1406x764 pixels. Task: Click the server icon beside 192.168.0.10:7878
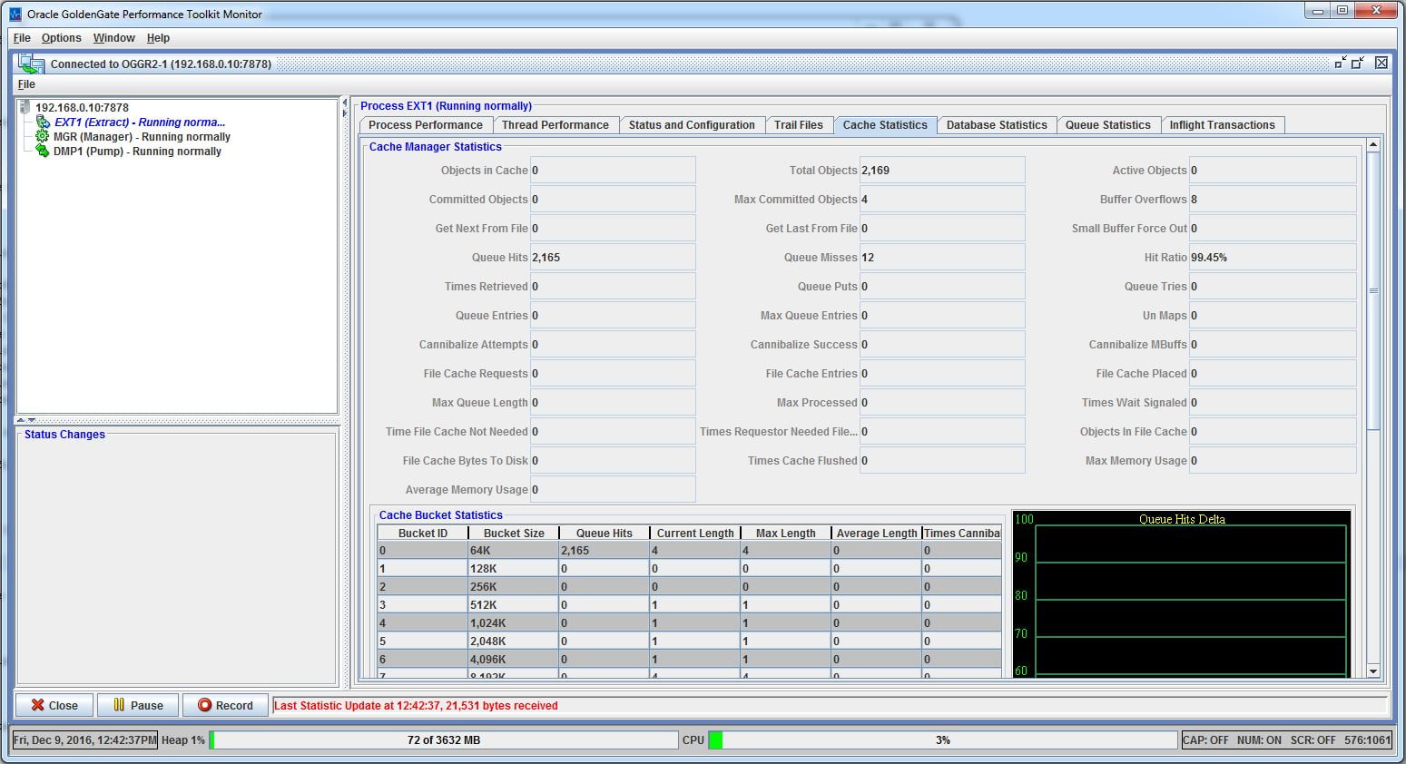tap(25, 107)
